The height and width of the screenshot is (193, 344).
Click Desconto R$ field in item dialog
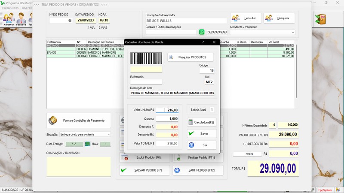167,135
